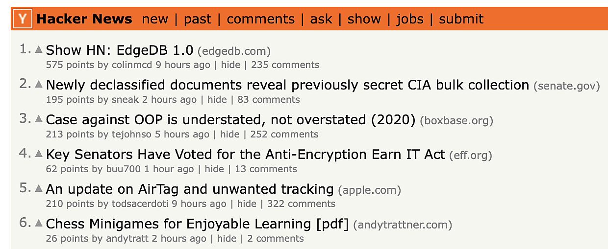The height and width of the screenshot is (249, 608).
Task: Go to the 'past' stories page
Action: 197,19
